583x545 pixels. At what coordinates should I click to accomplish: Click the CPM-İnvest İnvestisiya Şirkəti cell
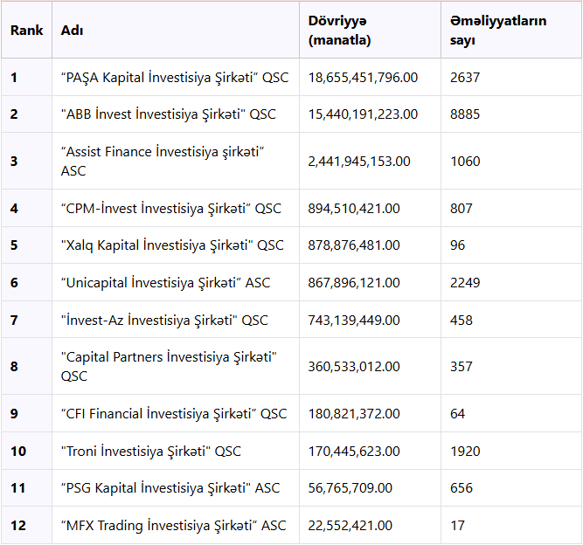171,209
